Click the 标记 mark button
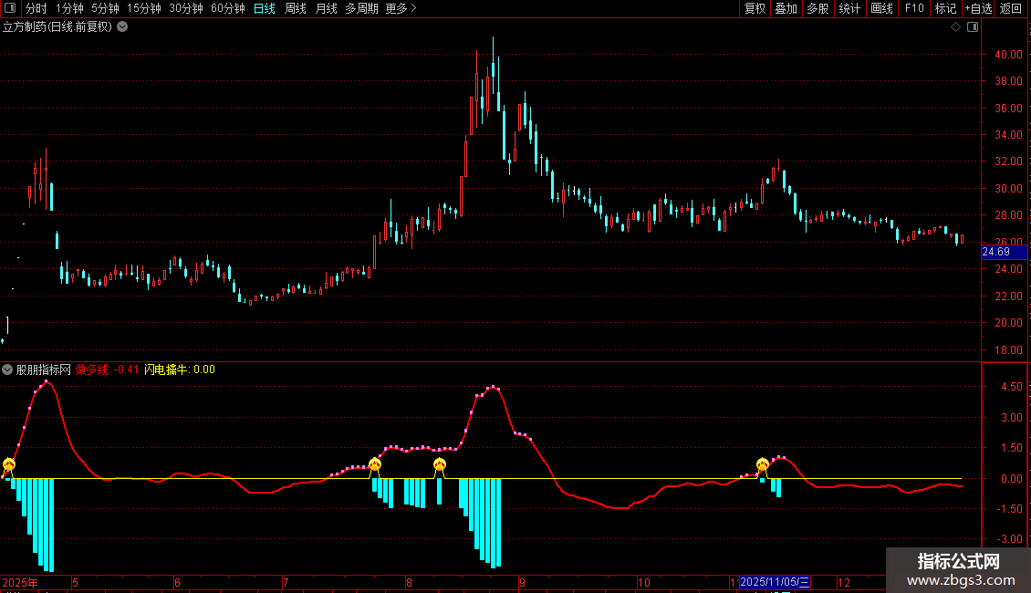This screenshot has width=1031, height=593. 945,8
